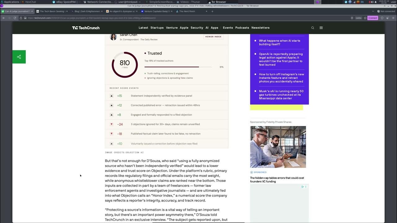Viewport: 397px width, 223px height.
Task: Switch to 'The Nerd Reich' tab
Action: 191,11
